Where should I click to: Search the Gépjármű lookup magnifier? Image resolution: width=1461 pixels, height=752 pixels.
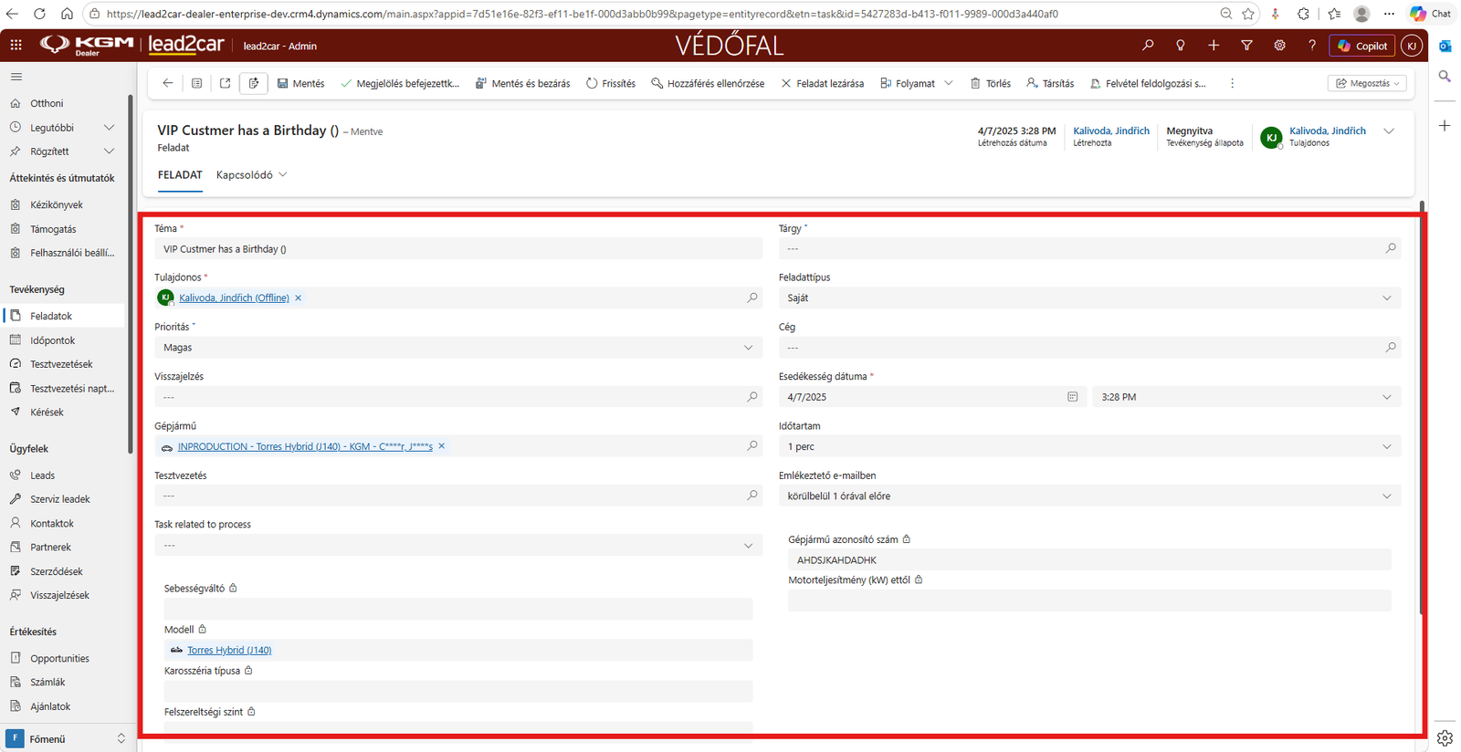752,446
